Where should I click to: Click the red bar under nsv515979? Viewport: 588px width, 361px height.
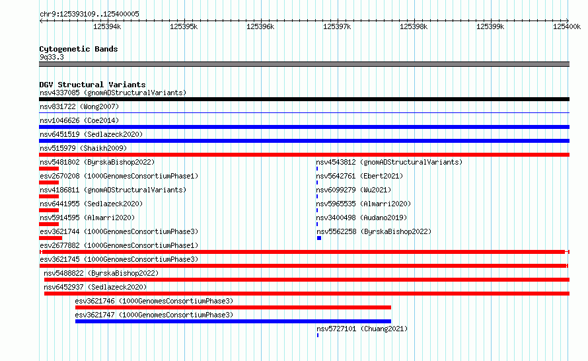tap(304, 155)
